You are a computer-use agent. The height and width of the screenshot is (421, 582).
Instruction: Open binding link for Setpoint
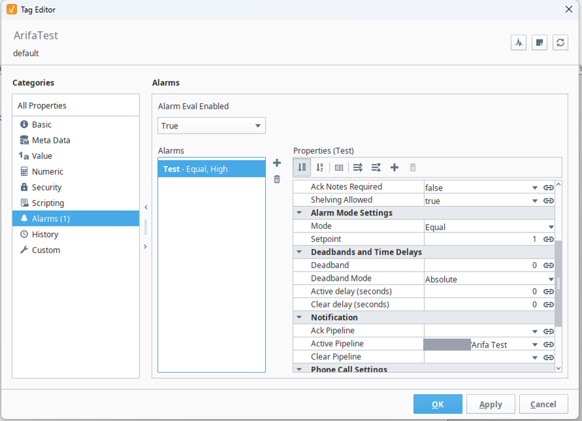coord(549,239)
